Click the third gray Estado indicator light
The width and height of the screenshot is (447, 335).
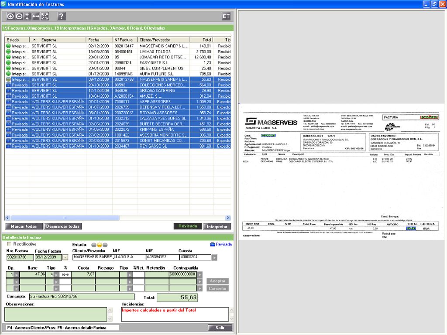click(105, 245)
